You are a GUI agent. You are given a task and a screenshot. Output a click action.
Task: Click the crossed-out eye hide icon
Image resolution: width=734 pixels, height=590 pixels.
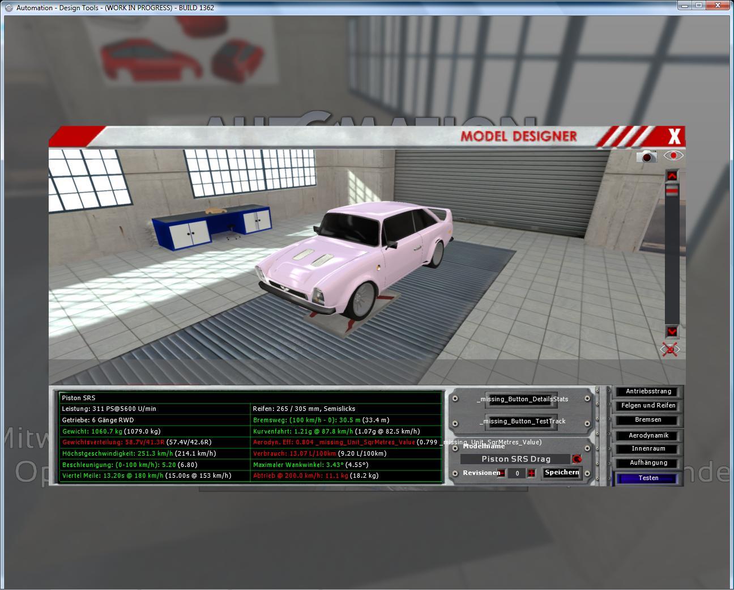point(670,350)
